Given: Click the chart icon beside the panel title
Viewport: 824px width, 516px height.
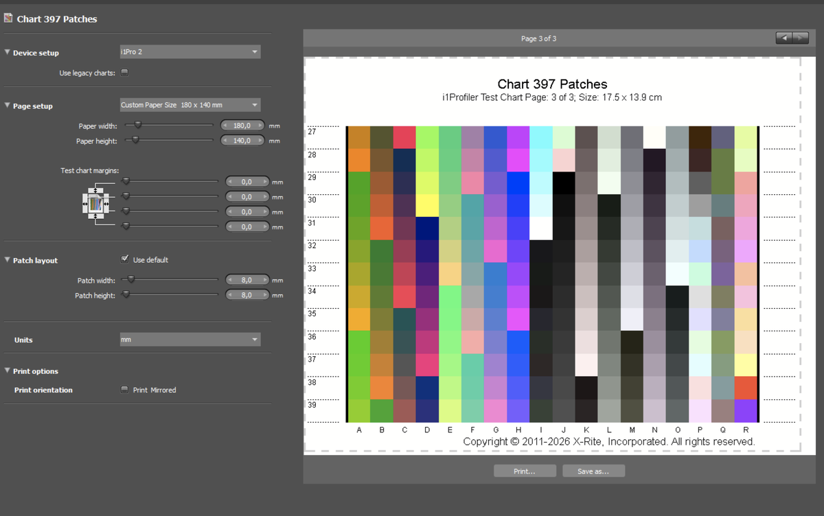Looking at the screenshot, I should pyautogui.click(x=8, y=18).
